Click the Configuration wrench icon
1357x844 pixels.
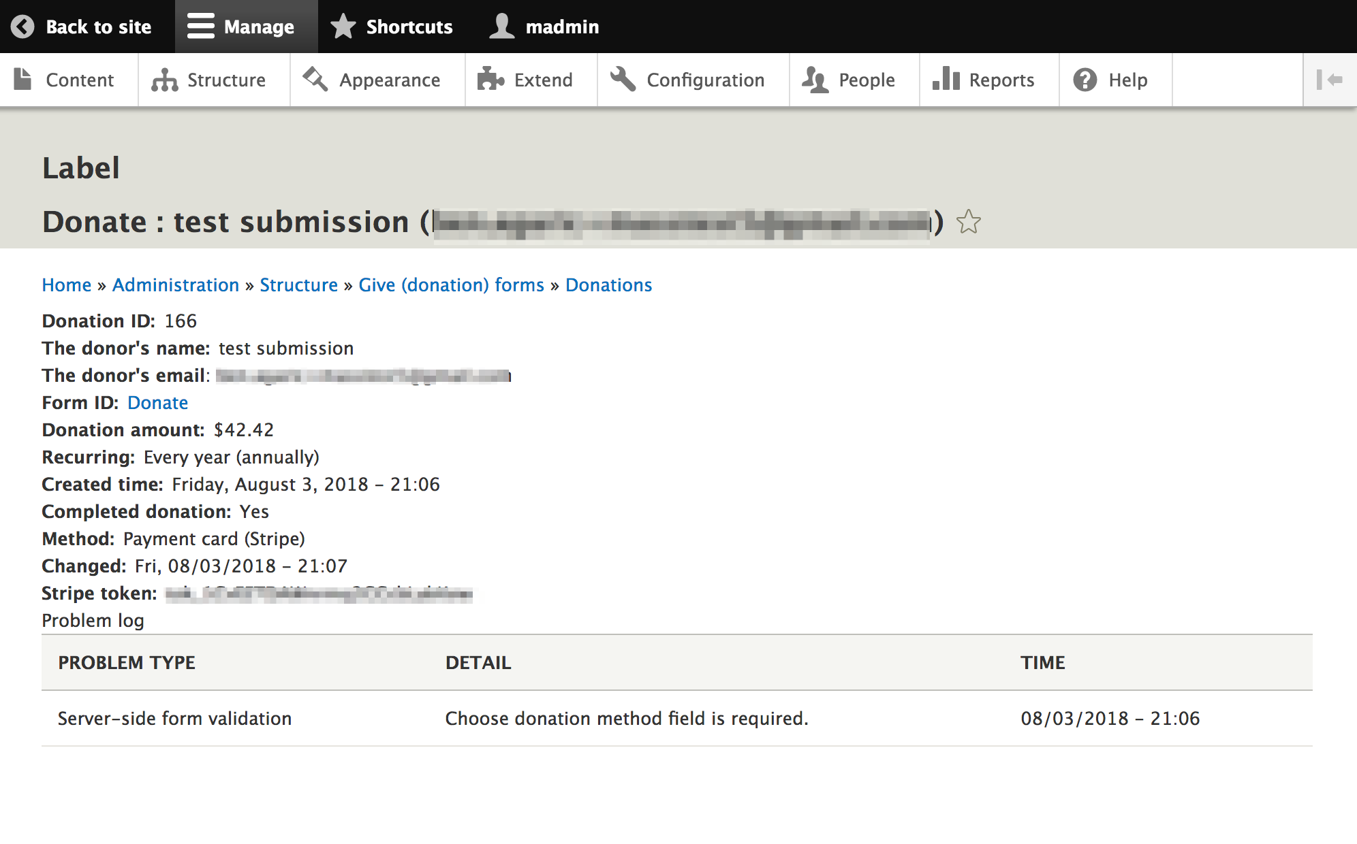623,80
